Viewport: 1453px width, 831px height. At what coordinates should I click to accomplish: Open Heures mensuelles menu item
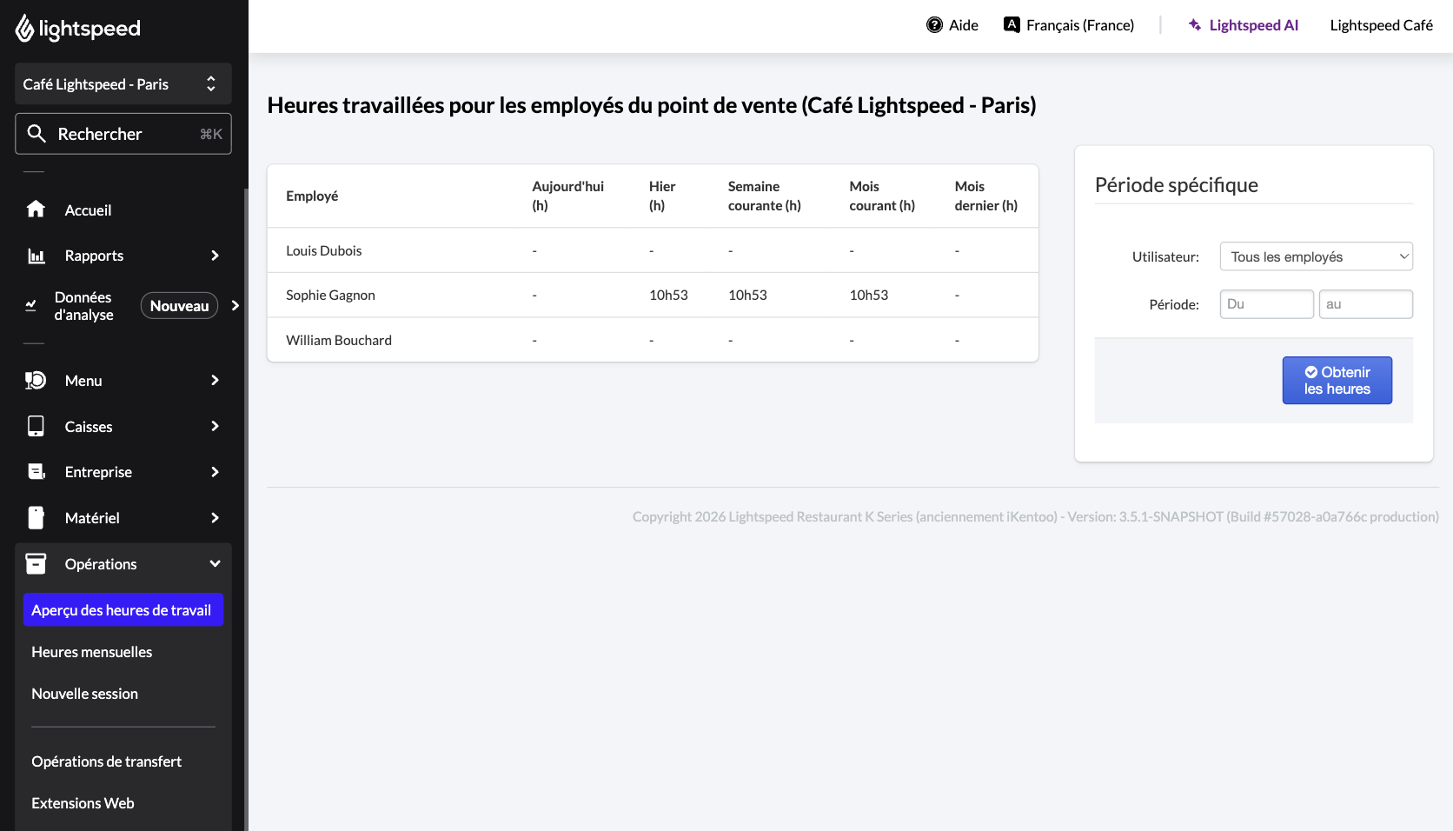tap(91, 652)
